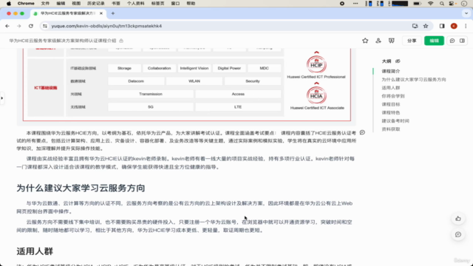
Task: Click the 分享 button
Action: 412,41
